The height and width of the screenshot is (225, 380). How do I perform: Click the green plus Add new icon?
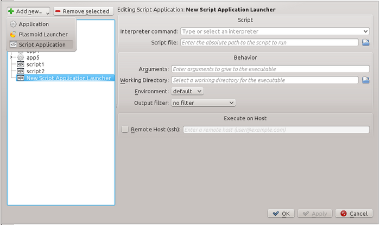pos(11,11)
